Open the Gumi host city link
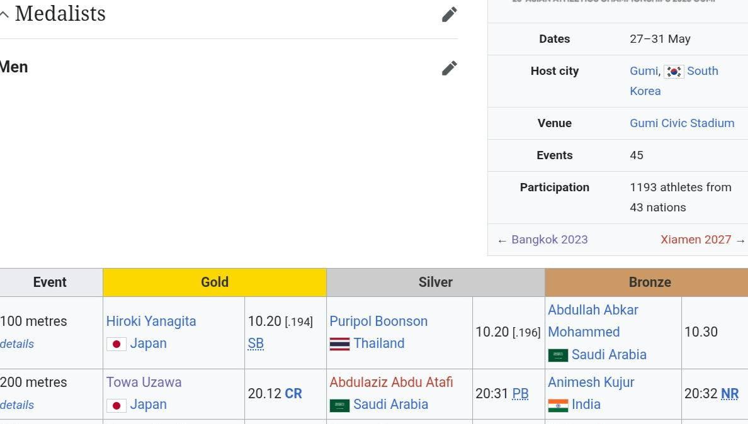748x424 pixels. (643, 71)
